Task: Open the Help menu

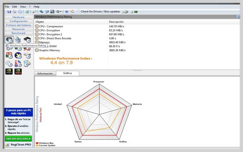Action: (36, 7)
